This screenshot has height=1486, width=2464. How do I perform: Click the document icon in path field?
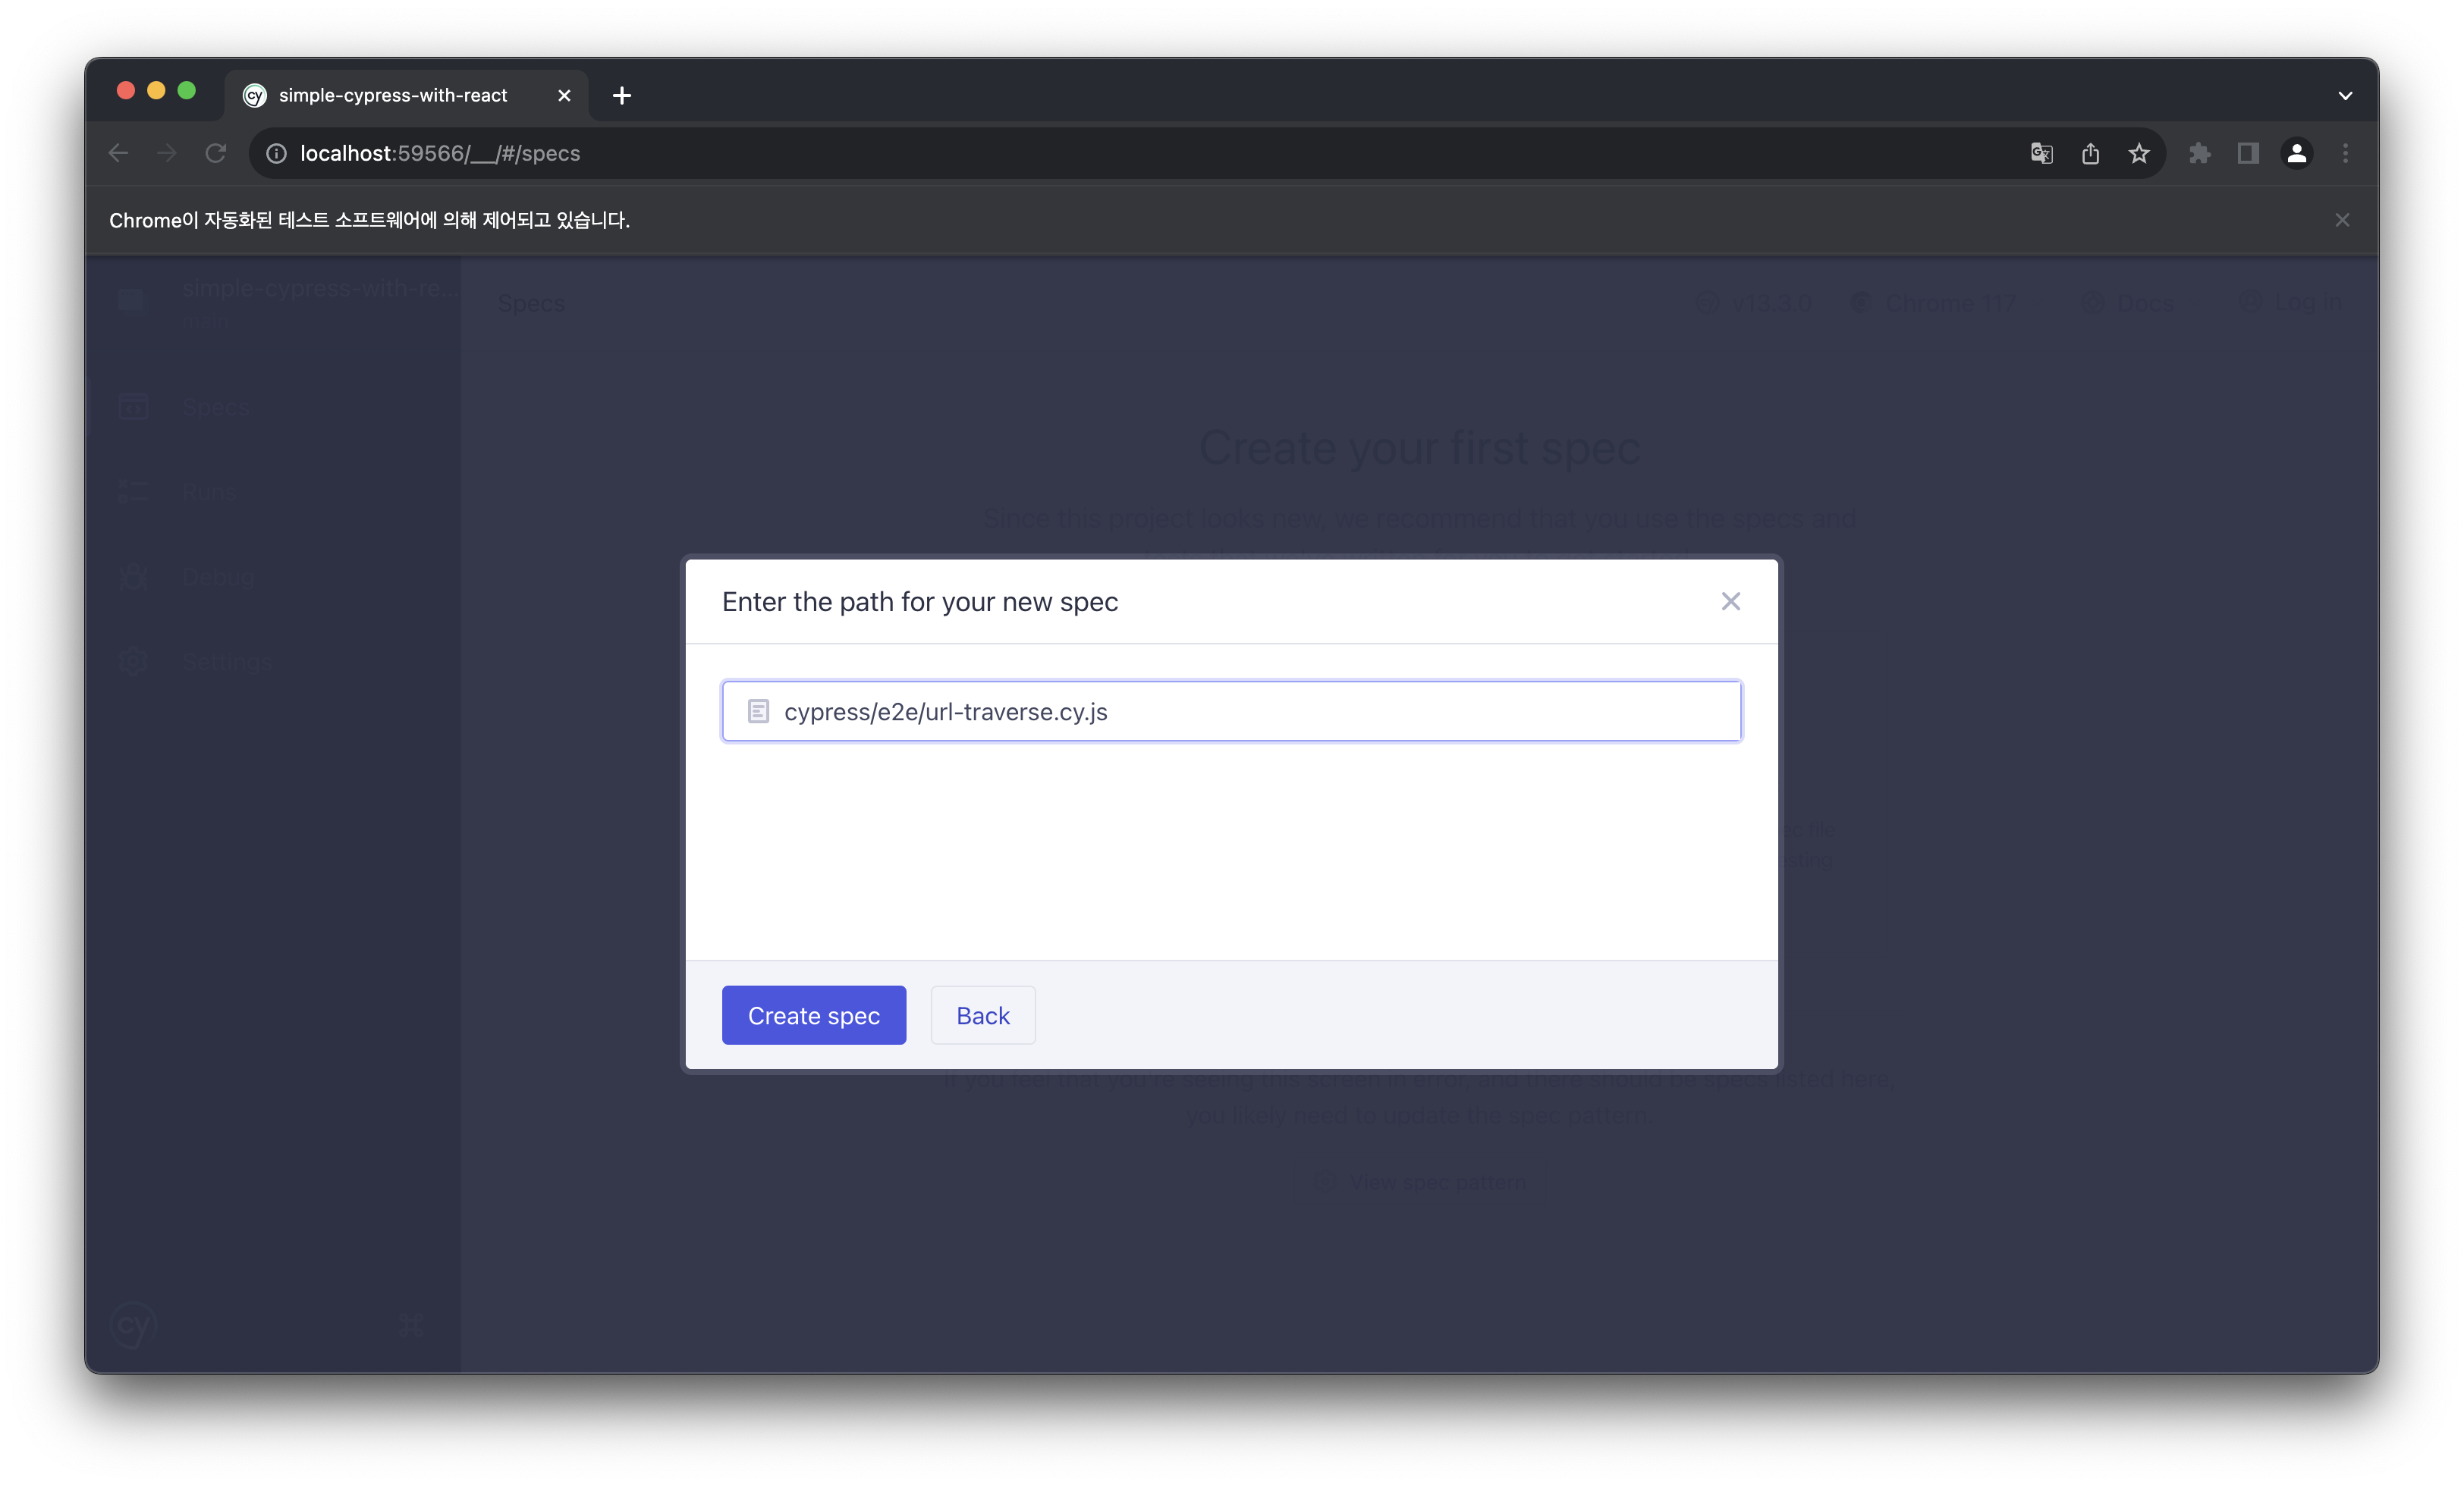[758, 711]
